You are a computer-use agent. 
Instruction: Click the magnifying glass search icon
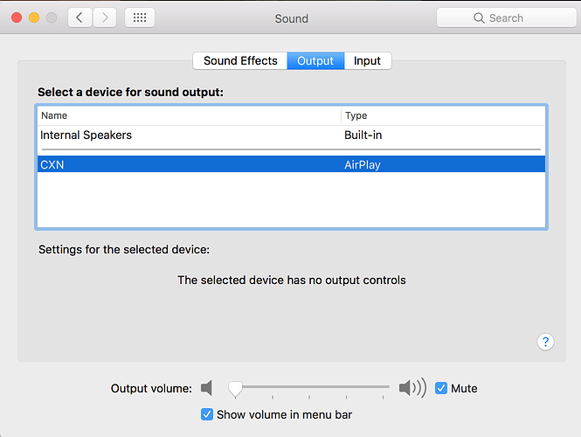tap(479, 17)
